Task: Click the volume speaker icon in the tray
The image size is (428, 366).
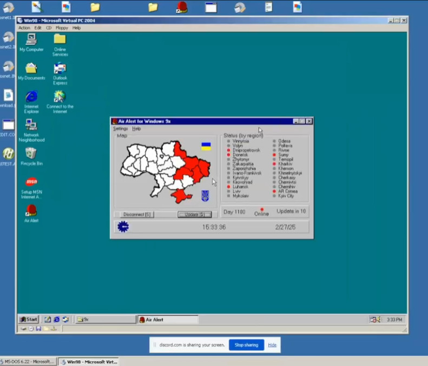Action: (x=378, y=320)
